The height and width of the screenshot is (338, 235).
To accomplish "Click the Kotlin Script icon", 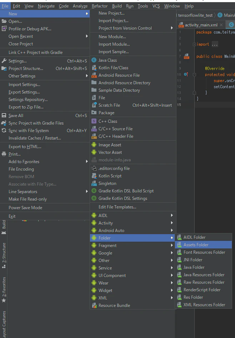I will [94, 176].
